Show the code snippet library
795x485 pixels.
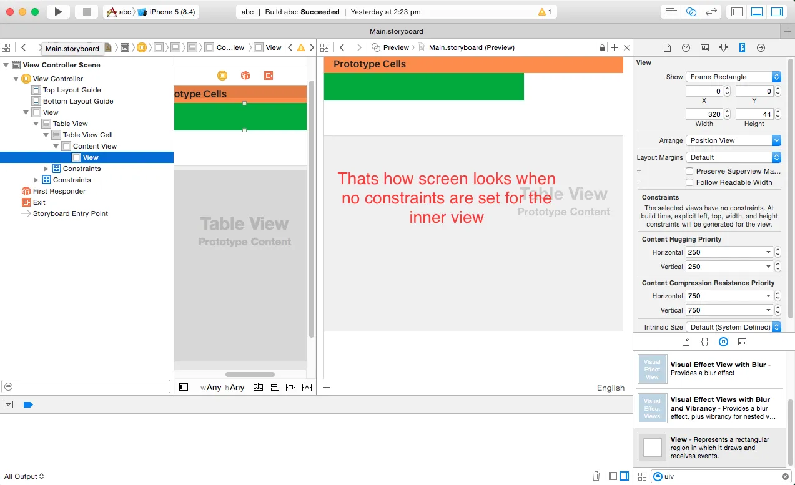tap(704, 342)
